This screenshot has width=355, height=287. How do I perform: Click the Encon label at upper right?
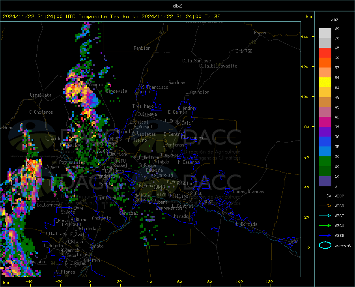260,33
